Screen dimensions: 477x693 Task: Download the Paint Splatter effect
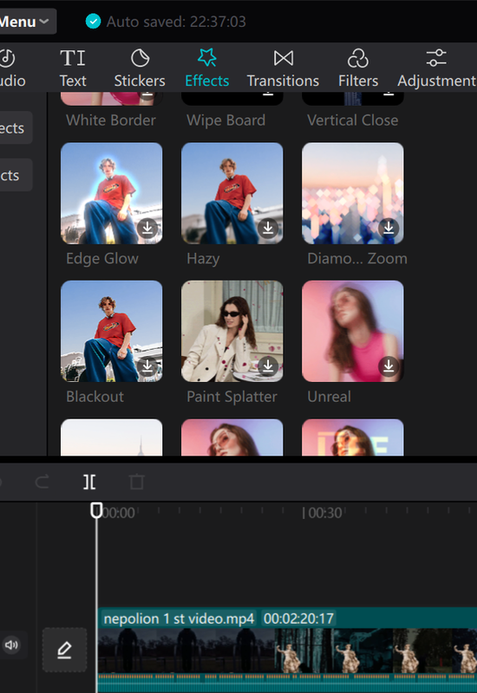[x=268, y=366]
